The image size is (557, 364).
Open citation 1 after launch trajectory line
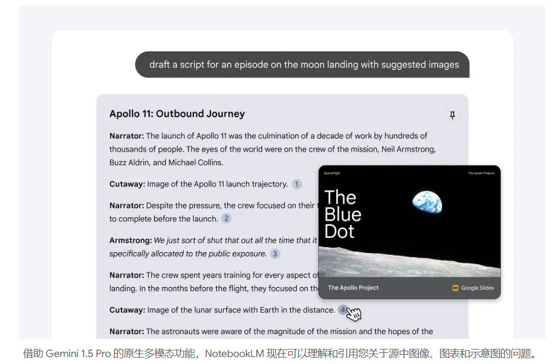(x=297, y=184)
